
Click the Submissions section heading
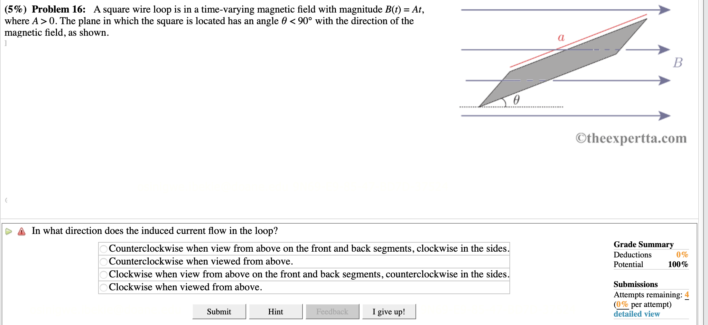tap(636, 284)
